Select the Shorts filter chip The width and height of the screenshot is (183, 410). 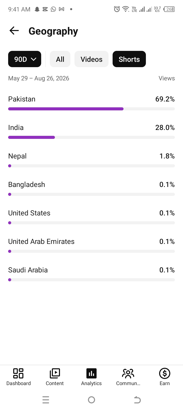129,59
